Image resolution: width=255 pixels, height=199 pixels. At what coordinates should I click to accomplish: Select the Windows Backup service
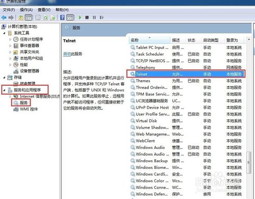pyautogui.click(x=187, y=161)
